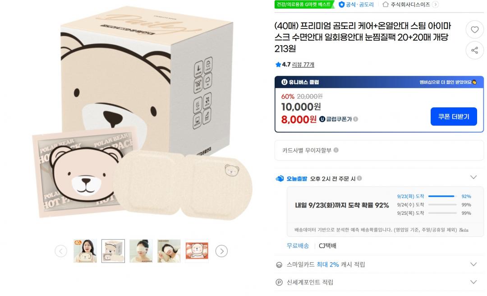
Task: Collapse the 오늘출발 delivery section chevron
Action: tap(473, 177)
